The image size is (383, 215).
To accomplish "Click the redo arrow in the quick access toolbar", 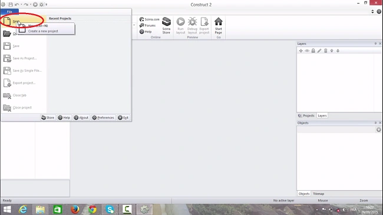I will coord(26,4).
